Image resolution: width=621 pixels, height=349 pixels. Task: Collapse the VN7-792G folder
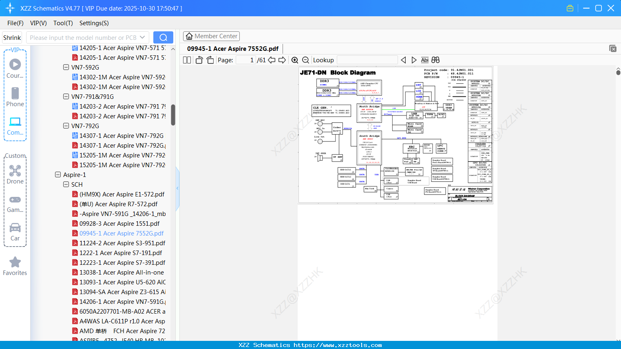[66, 126]
